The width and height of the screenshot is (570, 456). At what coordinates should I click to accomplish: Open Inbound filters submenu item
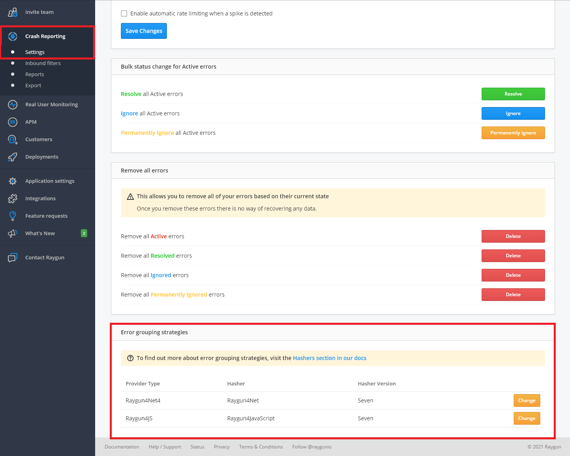tap(43, 63)
